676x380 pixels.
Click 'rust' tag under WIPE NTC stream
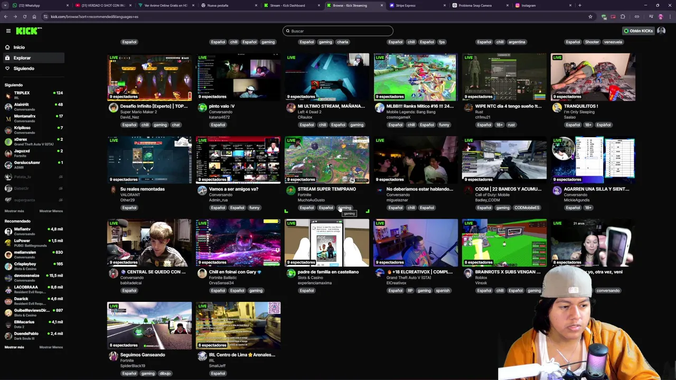coord(511,125)
